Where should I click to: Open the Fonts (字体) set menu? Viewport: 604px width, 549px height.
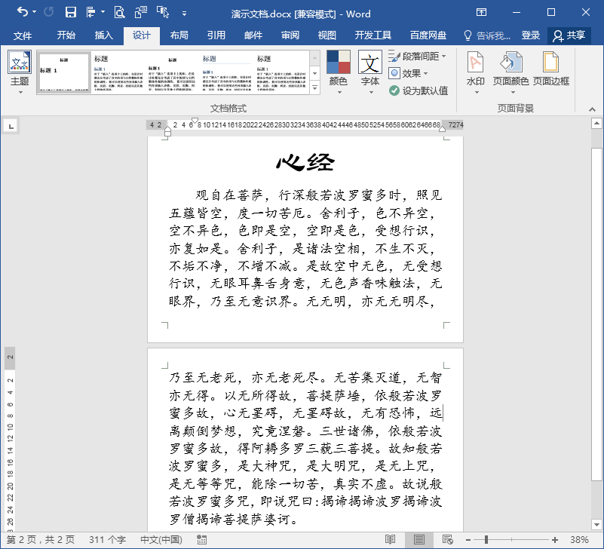tap(370, 72)
